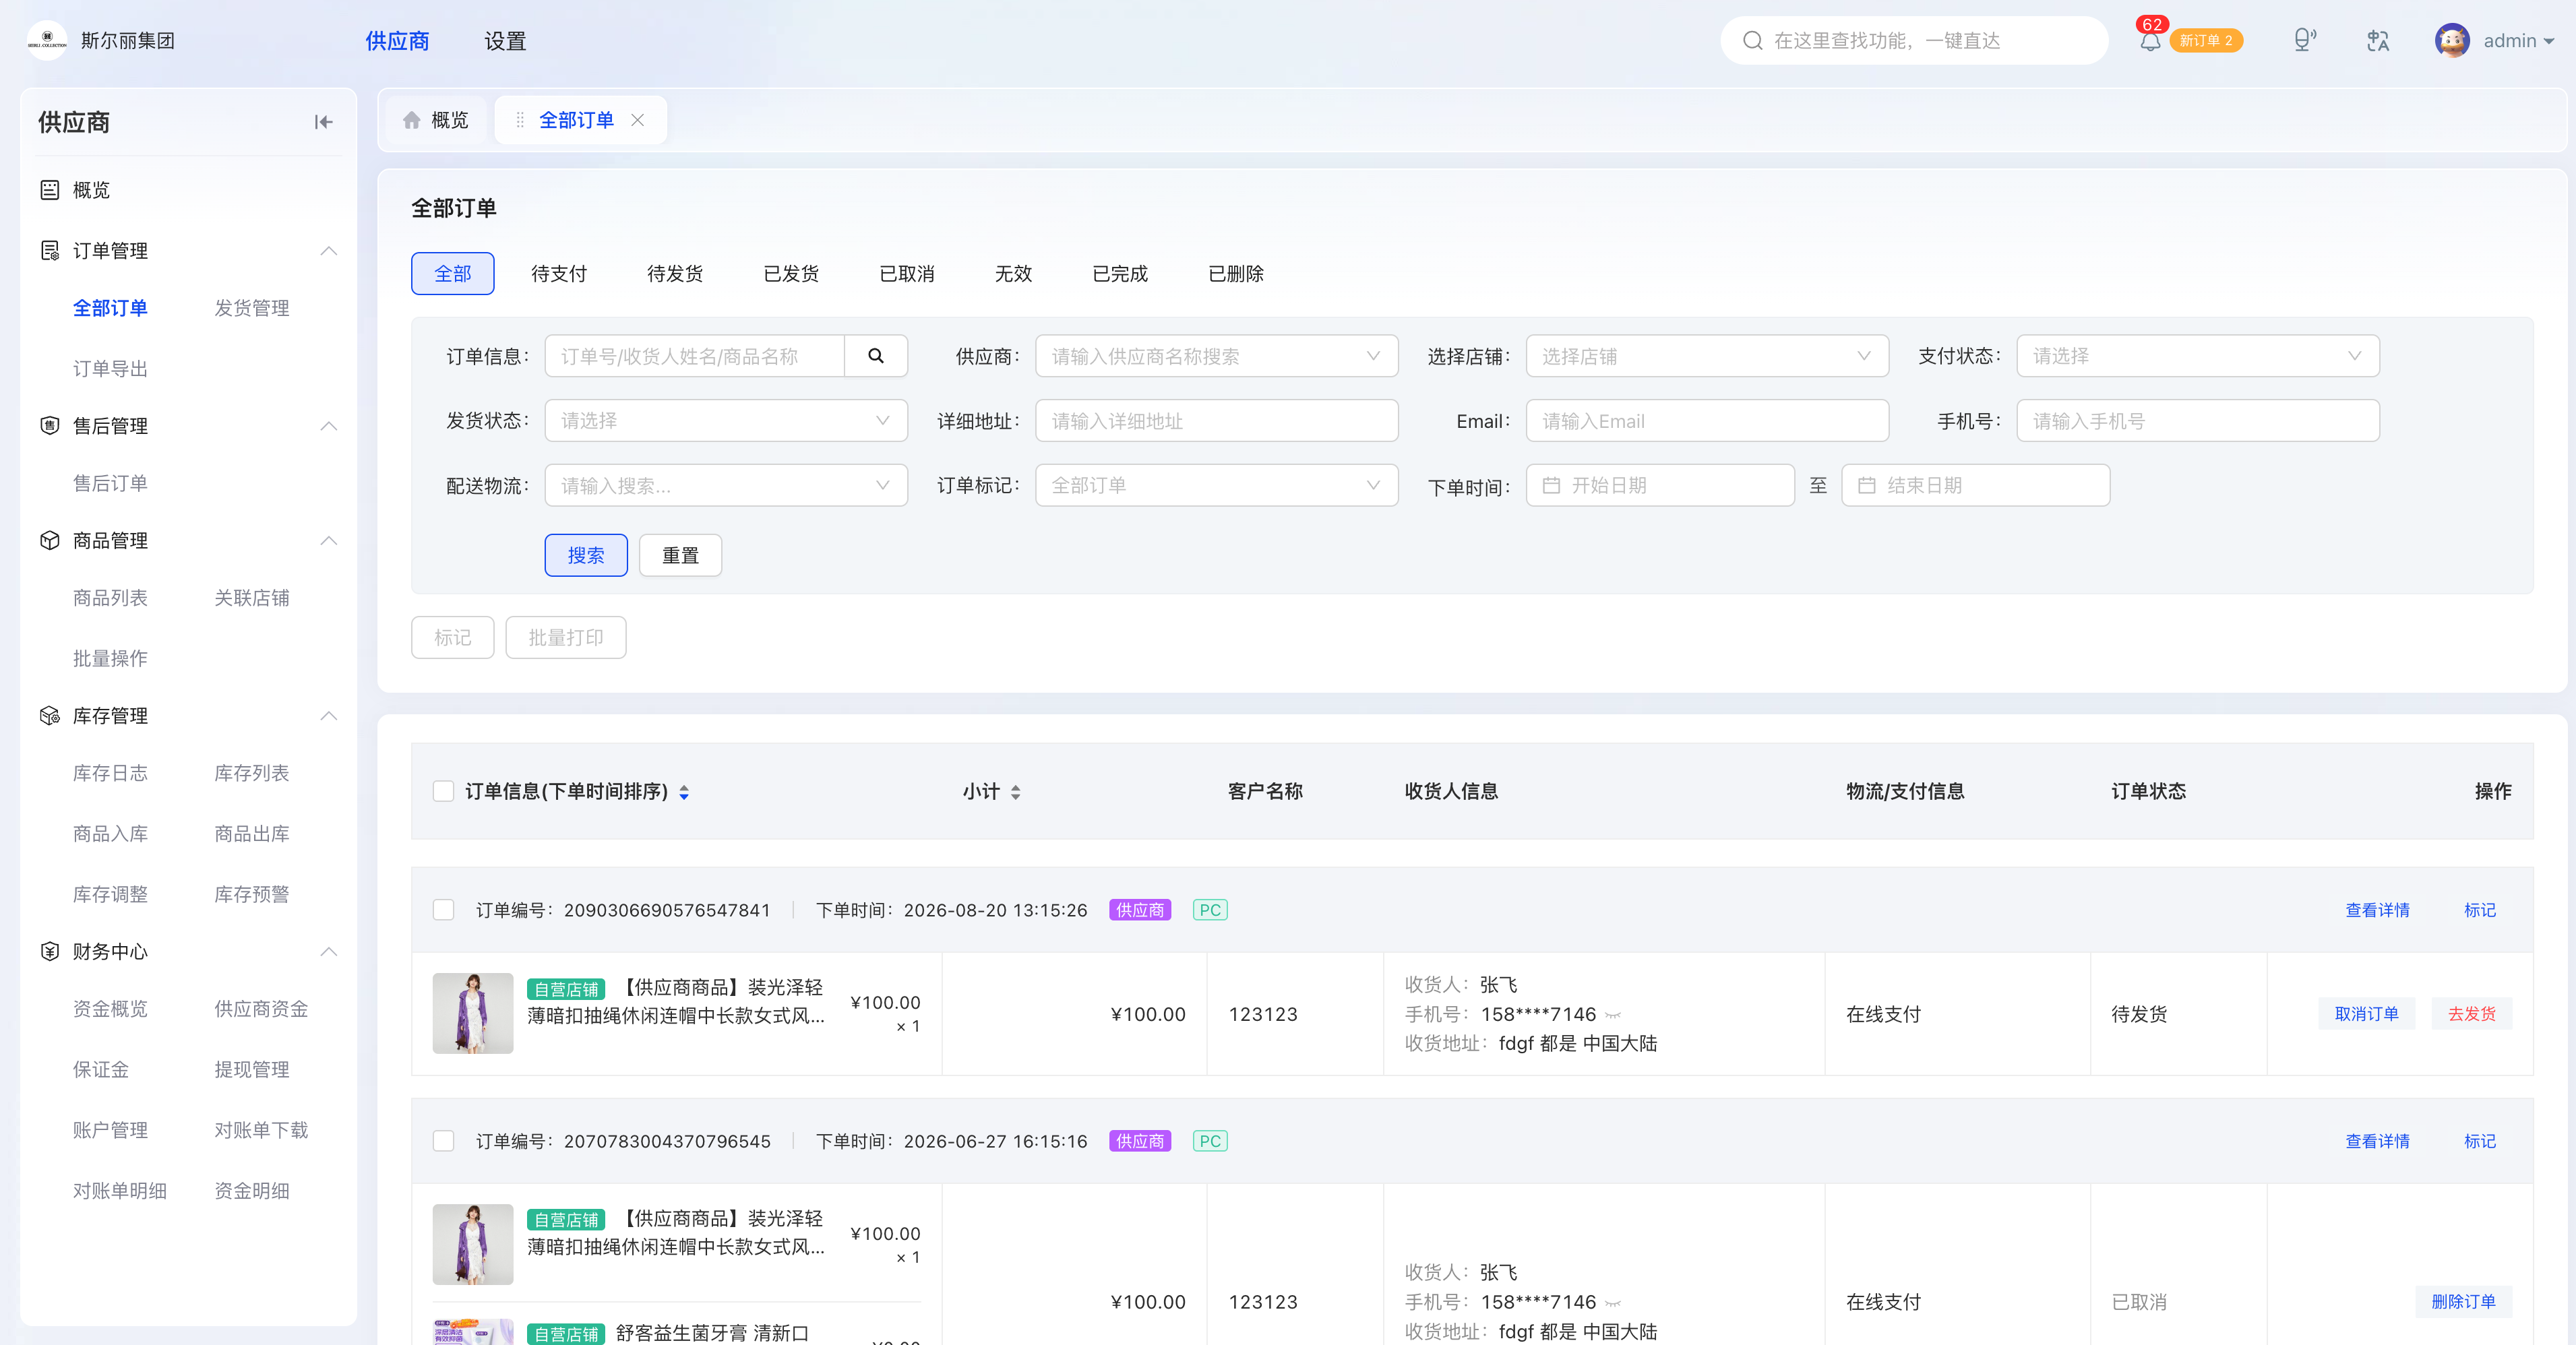Open the 支付状态 dropdown
The height and width of the screenshot is (1345, 2576).
pyautogui.click(x=2197, y=356)
